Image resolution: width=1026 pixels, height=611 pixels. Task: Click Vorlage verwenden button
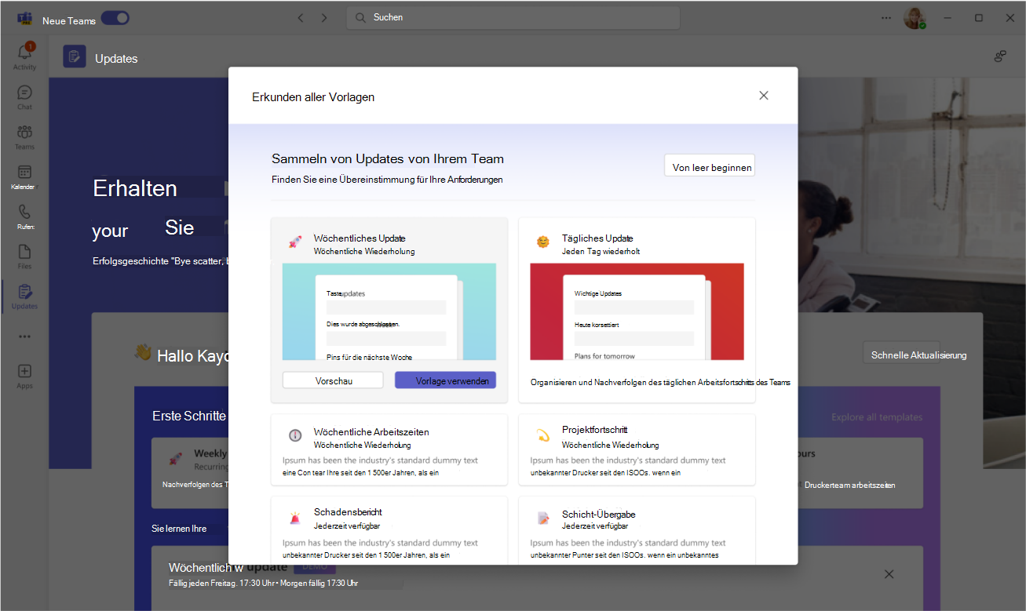pyautogui.click(x=445, y=380)
